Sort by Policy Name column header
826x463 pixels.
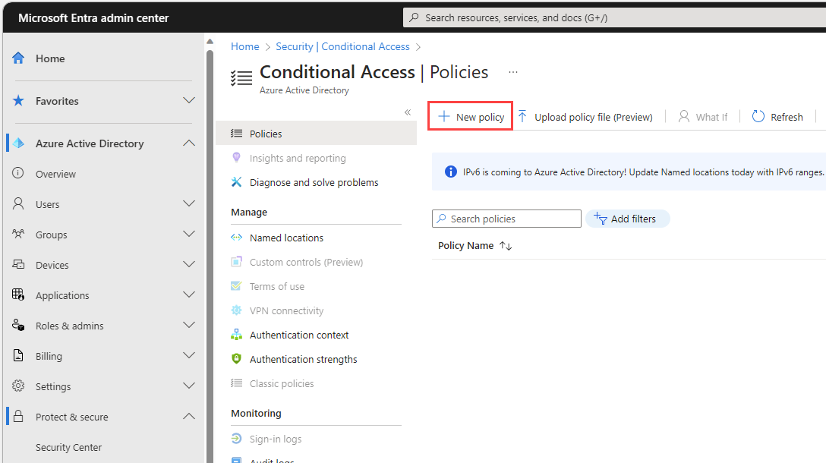[x=474, y=245]
